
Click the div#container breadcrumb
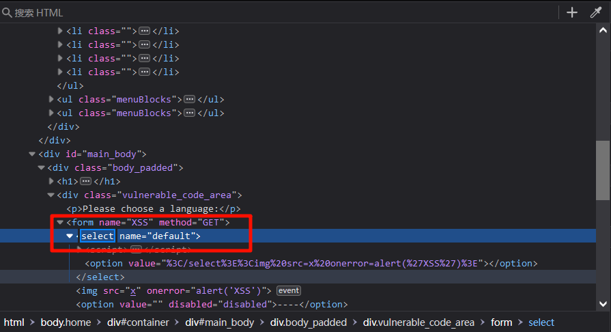[139, 322]
